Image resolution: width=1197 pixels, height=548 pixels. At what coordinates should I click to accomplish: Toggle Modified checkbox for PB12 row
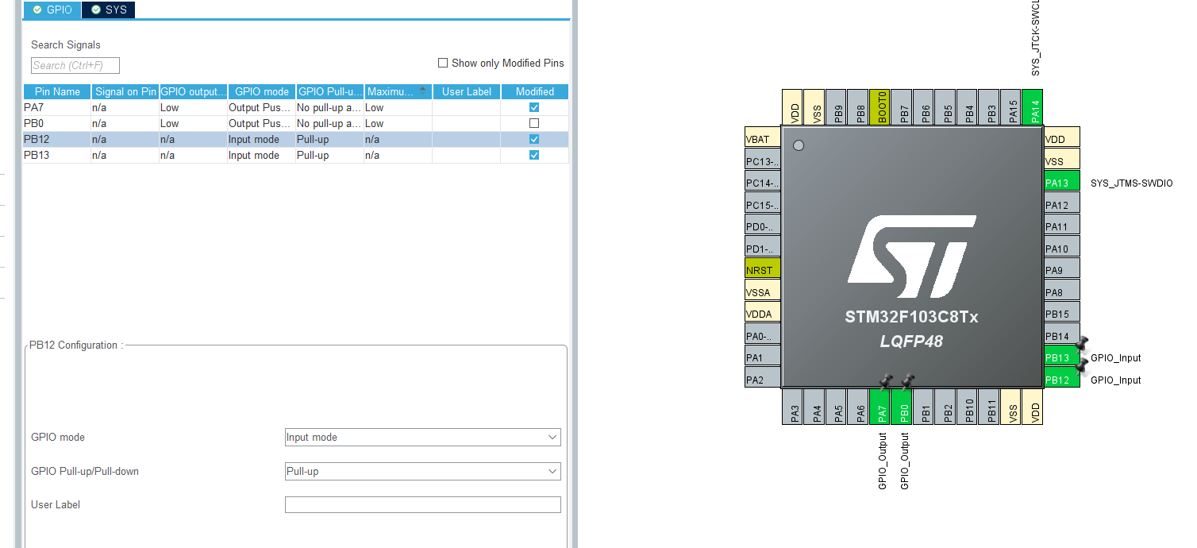pos(534,139)
